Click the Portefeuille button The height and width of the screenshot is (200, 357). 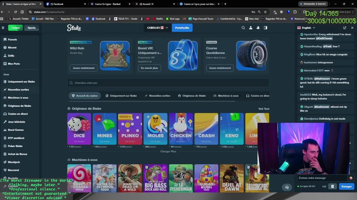[182, 28]
